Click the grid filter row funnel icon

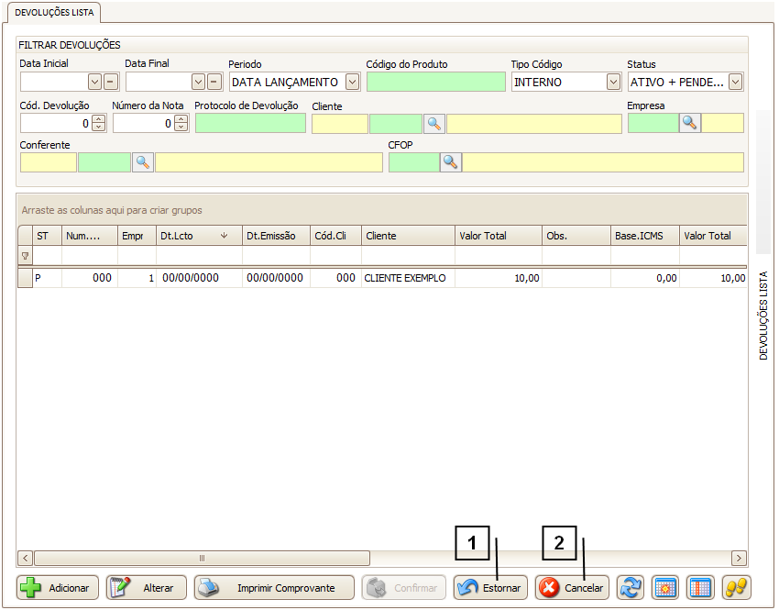coord(25,256)
